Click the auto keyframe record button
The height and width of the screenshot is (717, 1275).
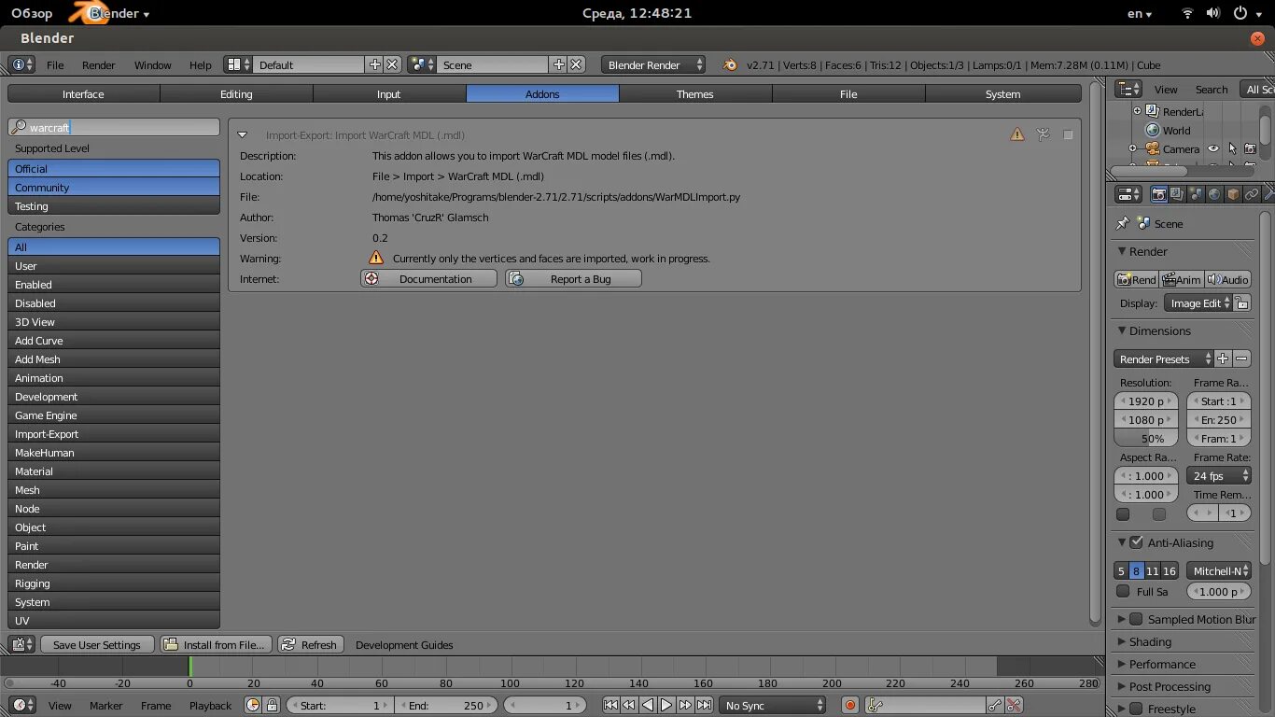pyautogui.click(x=849, y=705)
